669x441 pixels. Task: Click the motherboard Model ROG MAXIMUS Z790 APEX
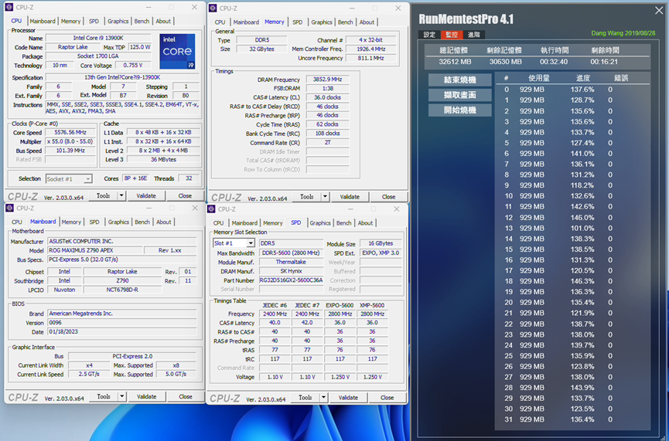click(94, 250)
